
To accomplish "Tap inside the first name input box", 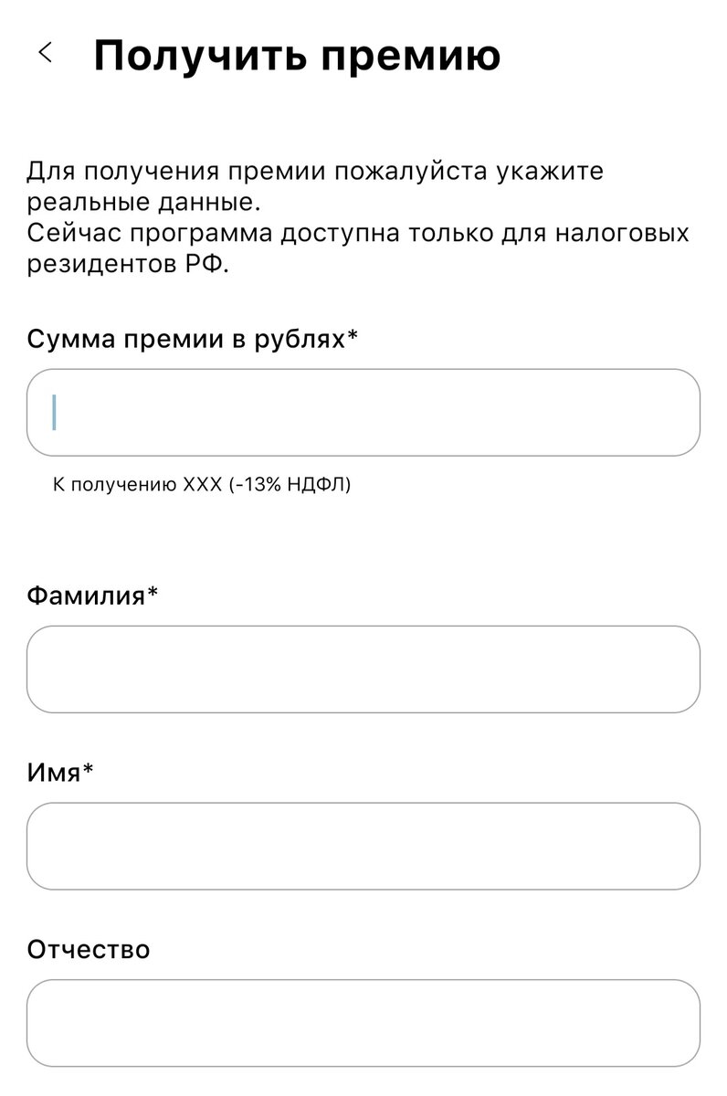I will (x=363, y=846).
